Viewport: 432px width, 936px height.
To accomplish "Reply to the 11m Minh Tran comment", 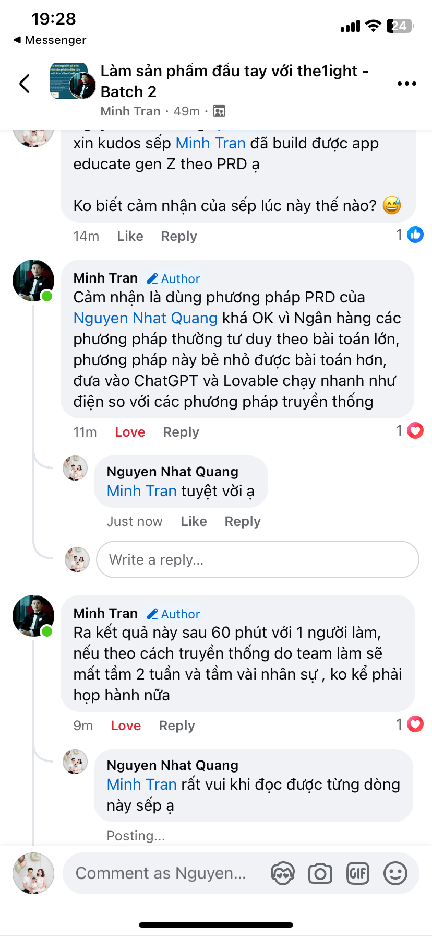I will coord(181,432).
